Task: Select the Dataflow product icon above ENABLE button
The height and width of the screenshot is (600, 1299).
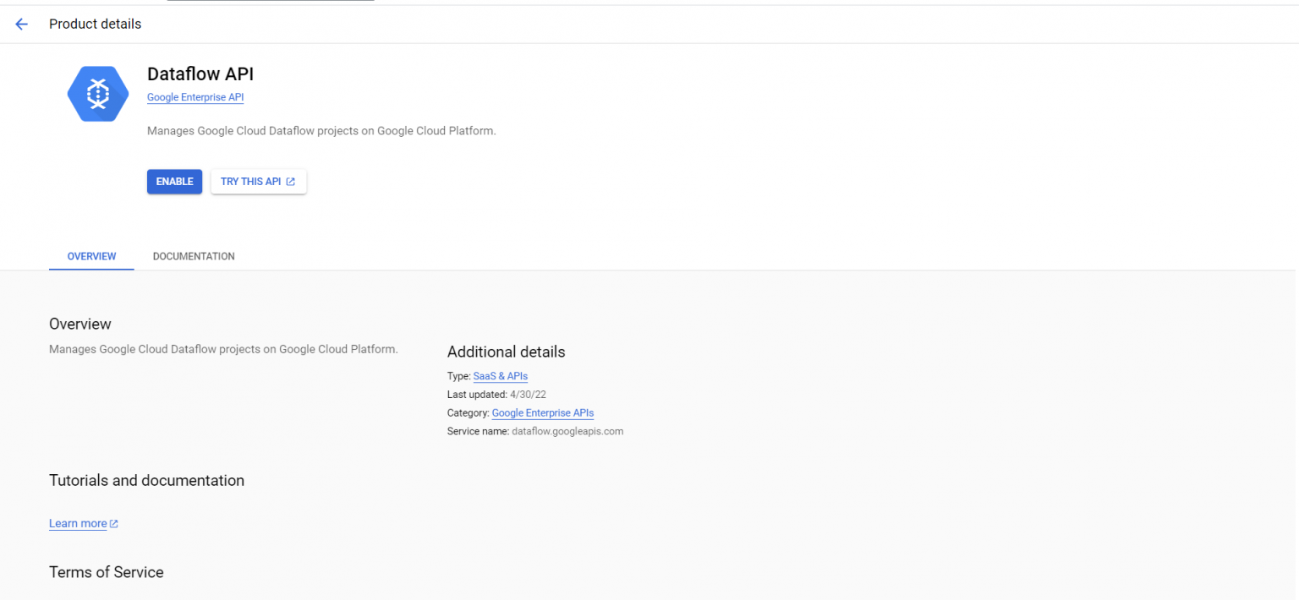Action: point(97,93)
